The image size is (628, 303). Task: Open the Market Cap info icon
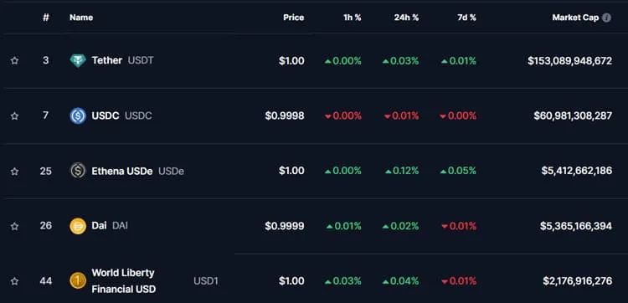607,18
